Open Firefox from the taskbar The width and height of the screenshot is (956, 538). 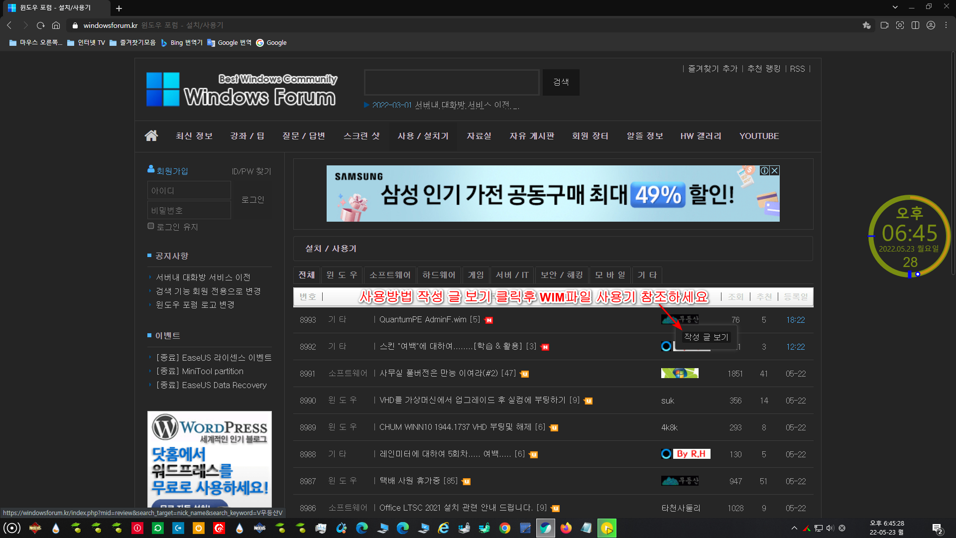click(566, 528)
